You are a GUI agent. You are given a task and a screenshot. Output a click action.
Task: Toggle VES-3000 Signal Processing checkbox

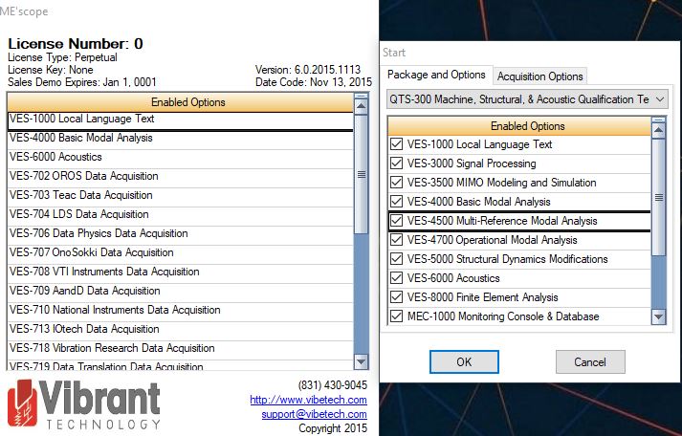pyautogui.click(x=397, y=163)
